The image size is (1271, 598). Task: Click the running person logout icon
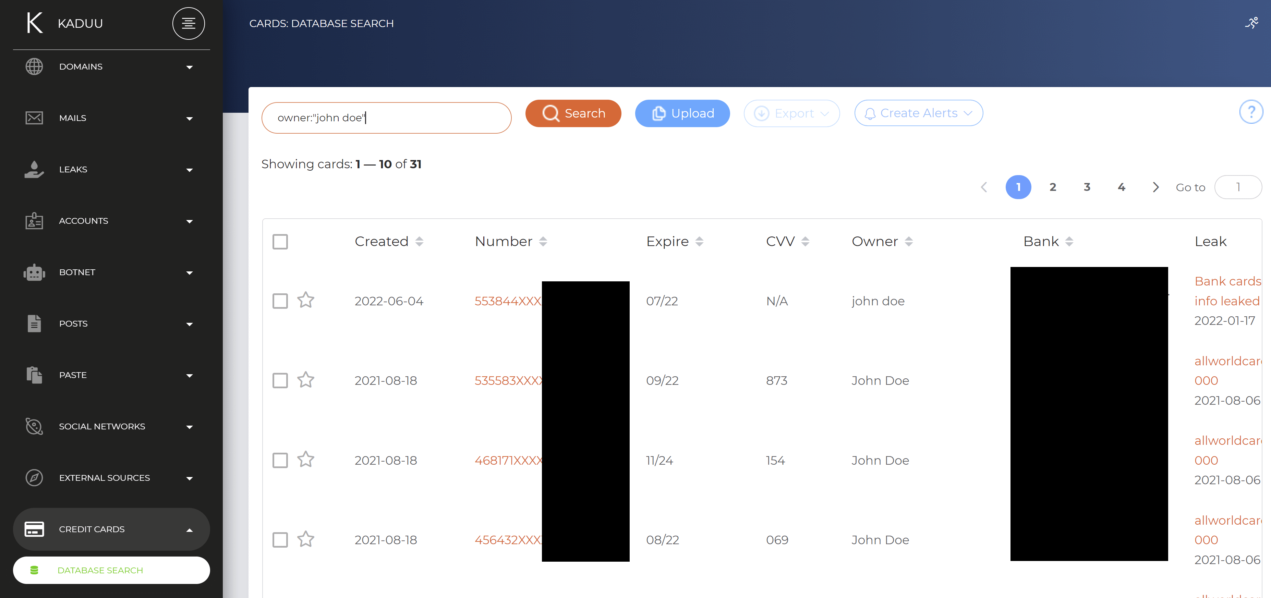tap(1252, 23)
